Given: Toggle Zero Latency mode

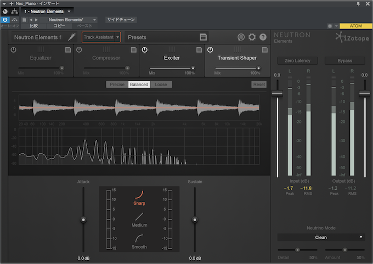Looking at the screenshot, I should click(297, 61).
